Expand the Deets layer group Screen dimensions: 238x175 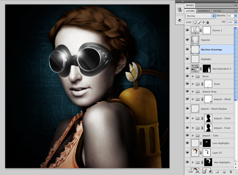(x=193, y=76)
